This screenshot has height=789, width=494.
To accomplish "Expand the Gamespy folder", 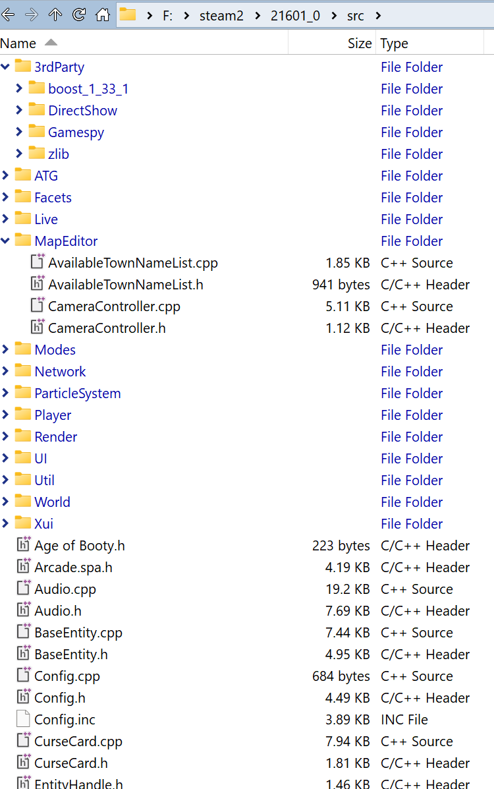I will (x=19, y=131).
